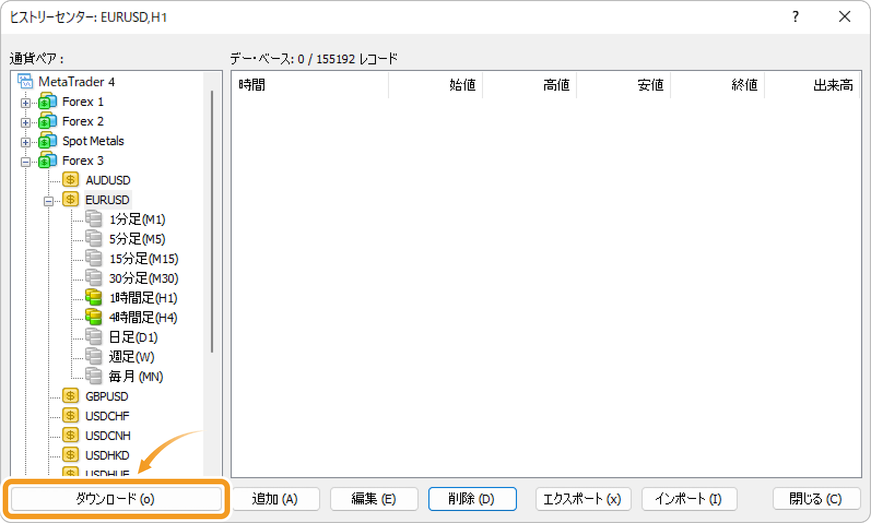Select the 日足(D1) timeframe label
This screenshot has height=523, width=871.
[x=133, y=337]
